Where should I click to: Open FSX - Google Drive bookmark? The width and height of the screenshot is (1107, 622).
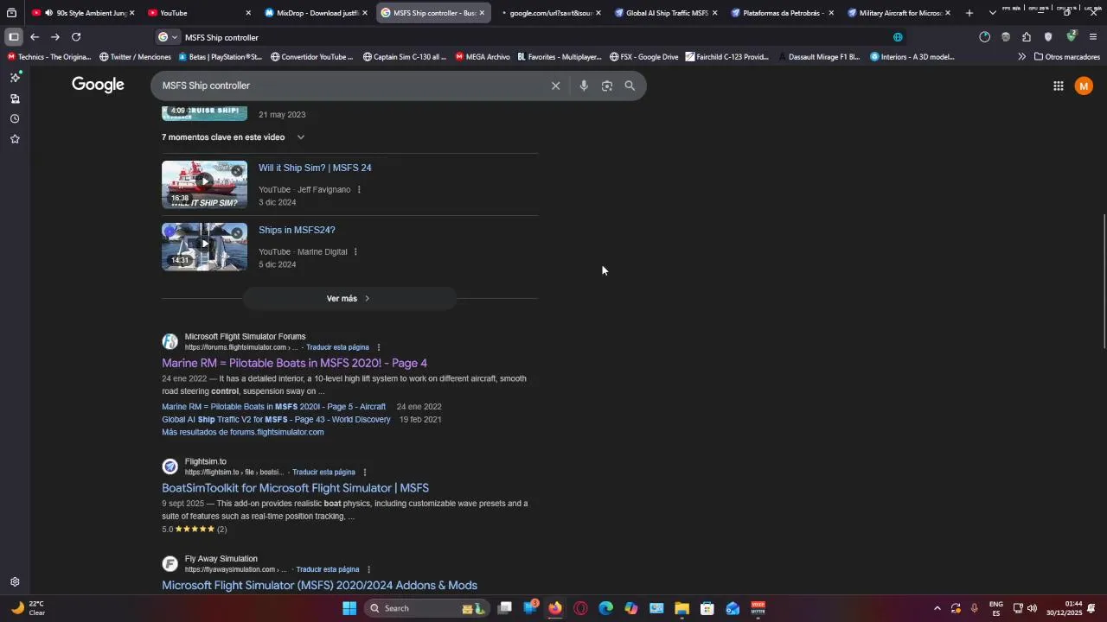tap(643, 57)
